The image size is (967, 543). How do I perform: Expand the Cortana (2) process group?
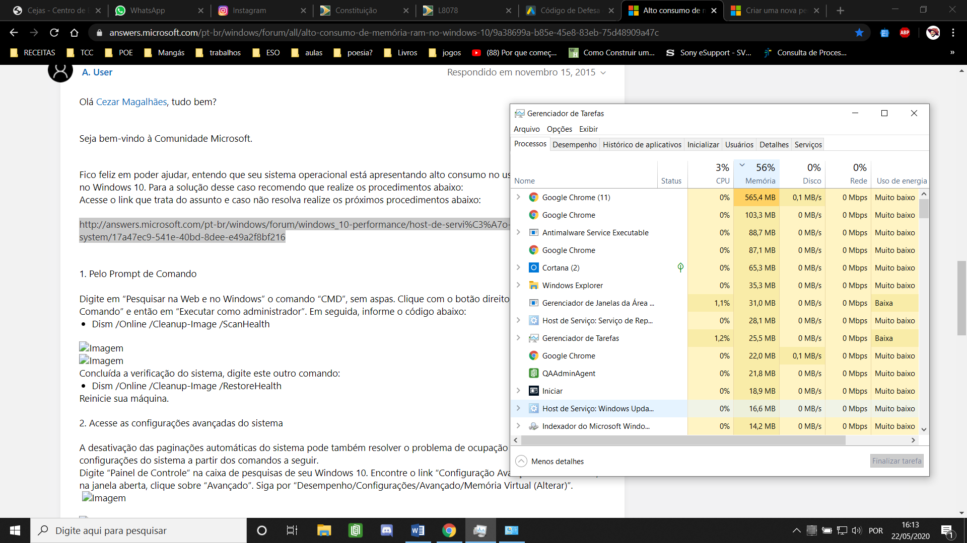[x=518, y=267]
